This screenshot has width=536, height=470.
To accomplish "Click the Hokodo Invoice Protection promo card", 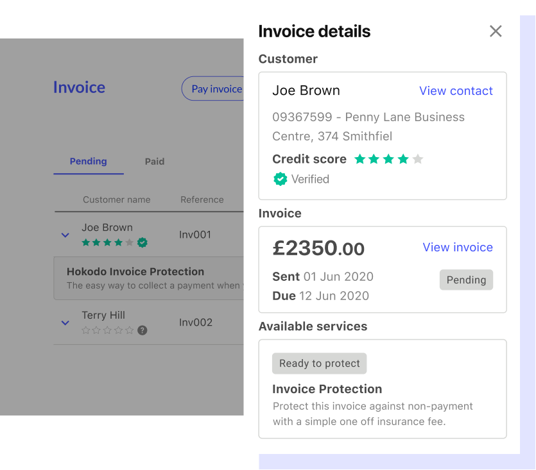I will point(149,278).
